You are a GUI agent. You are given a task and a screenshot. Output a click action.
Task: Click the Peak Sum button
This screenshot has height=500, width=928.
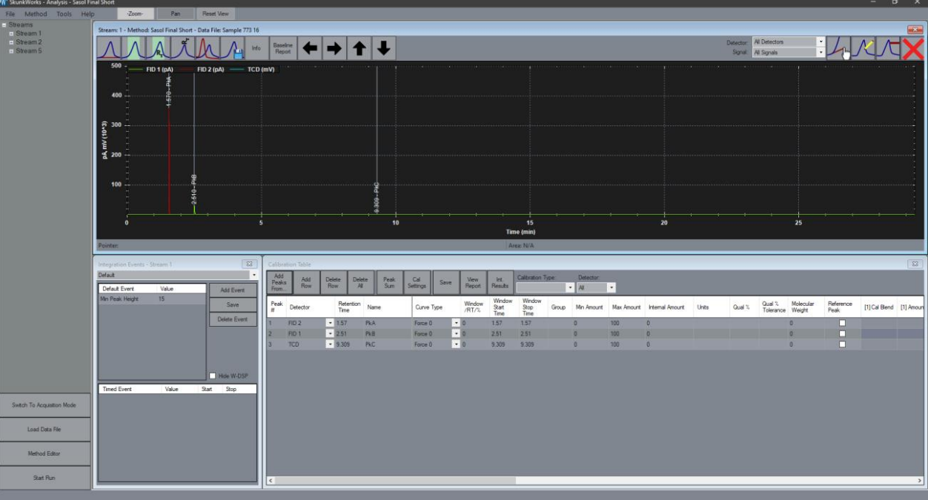tap(389, 282)
